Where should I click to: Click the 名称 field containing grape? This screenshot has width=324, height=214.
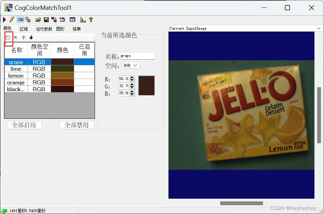(137, 56)
